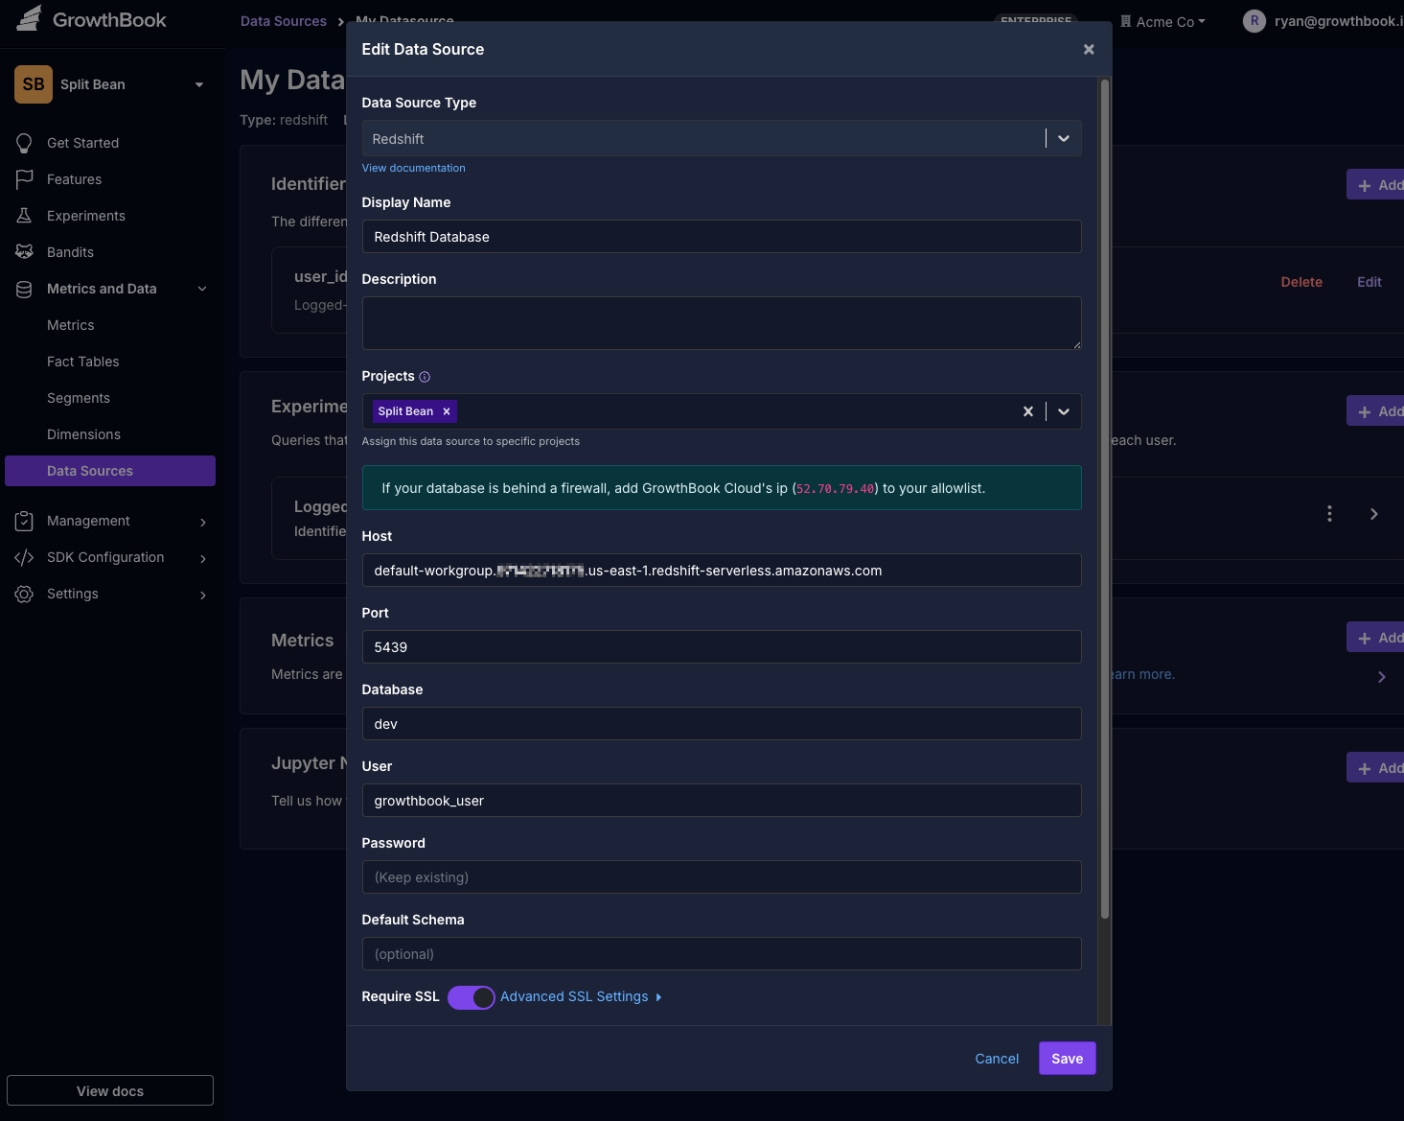This screenshot has height=1121, width=1404.
Task: Select Fact Tables in sidebar
Action: (x=83, y=362)
